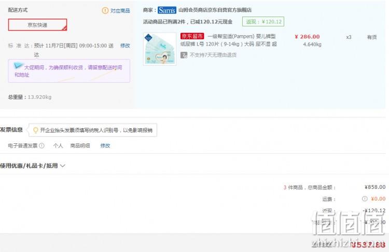Modify invoice info with 修改 link

(x=105, y=145)
